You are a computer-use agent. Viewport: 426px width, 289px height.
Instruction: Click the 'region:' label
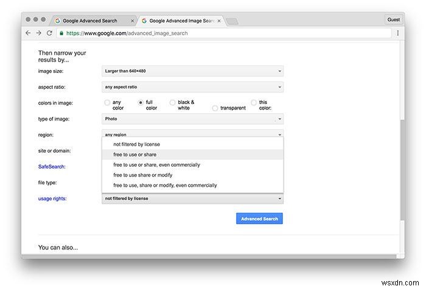click(x=46, y=135)
